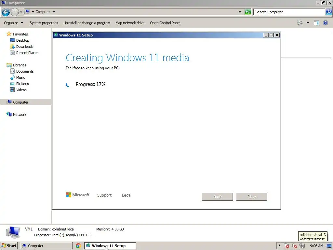Click the Windows 11 Setup title icon
The width and height of the screenshot is (333, 250).
click(x=56, y=35)
